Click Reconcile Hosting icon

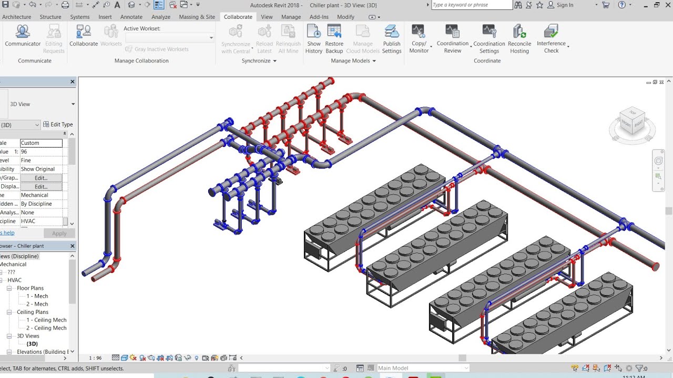tap(519, 39)
